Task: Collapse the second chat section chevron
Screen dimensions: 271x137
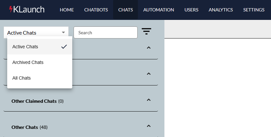Action: pos(149,74)
